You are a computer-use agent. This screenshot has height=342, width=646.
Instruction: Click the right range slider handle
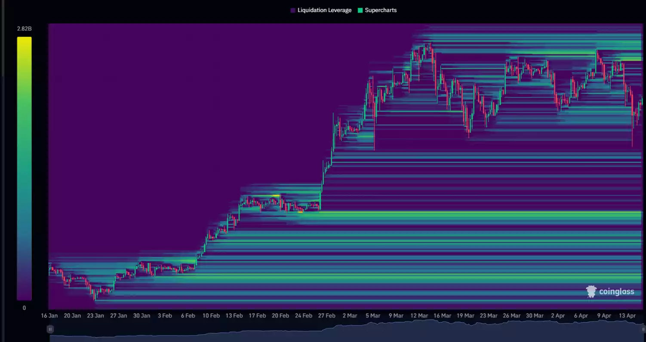[x=643, y=329]
